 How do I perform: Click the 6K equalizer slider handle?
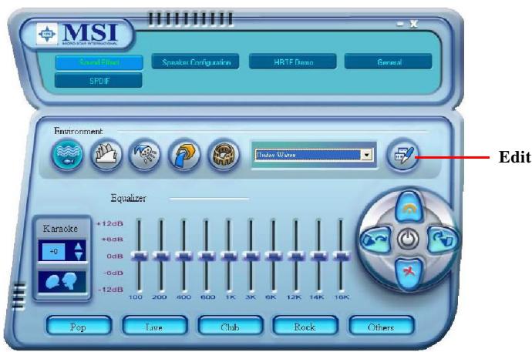coord(274,256)
